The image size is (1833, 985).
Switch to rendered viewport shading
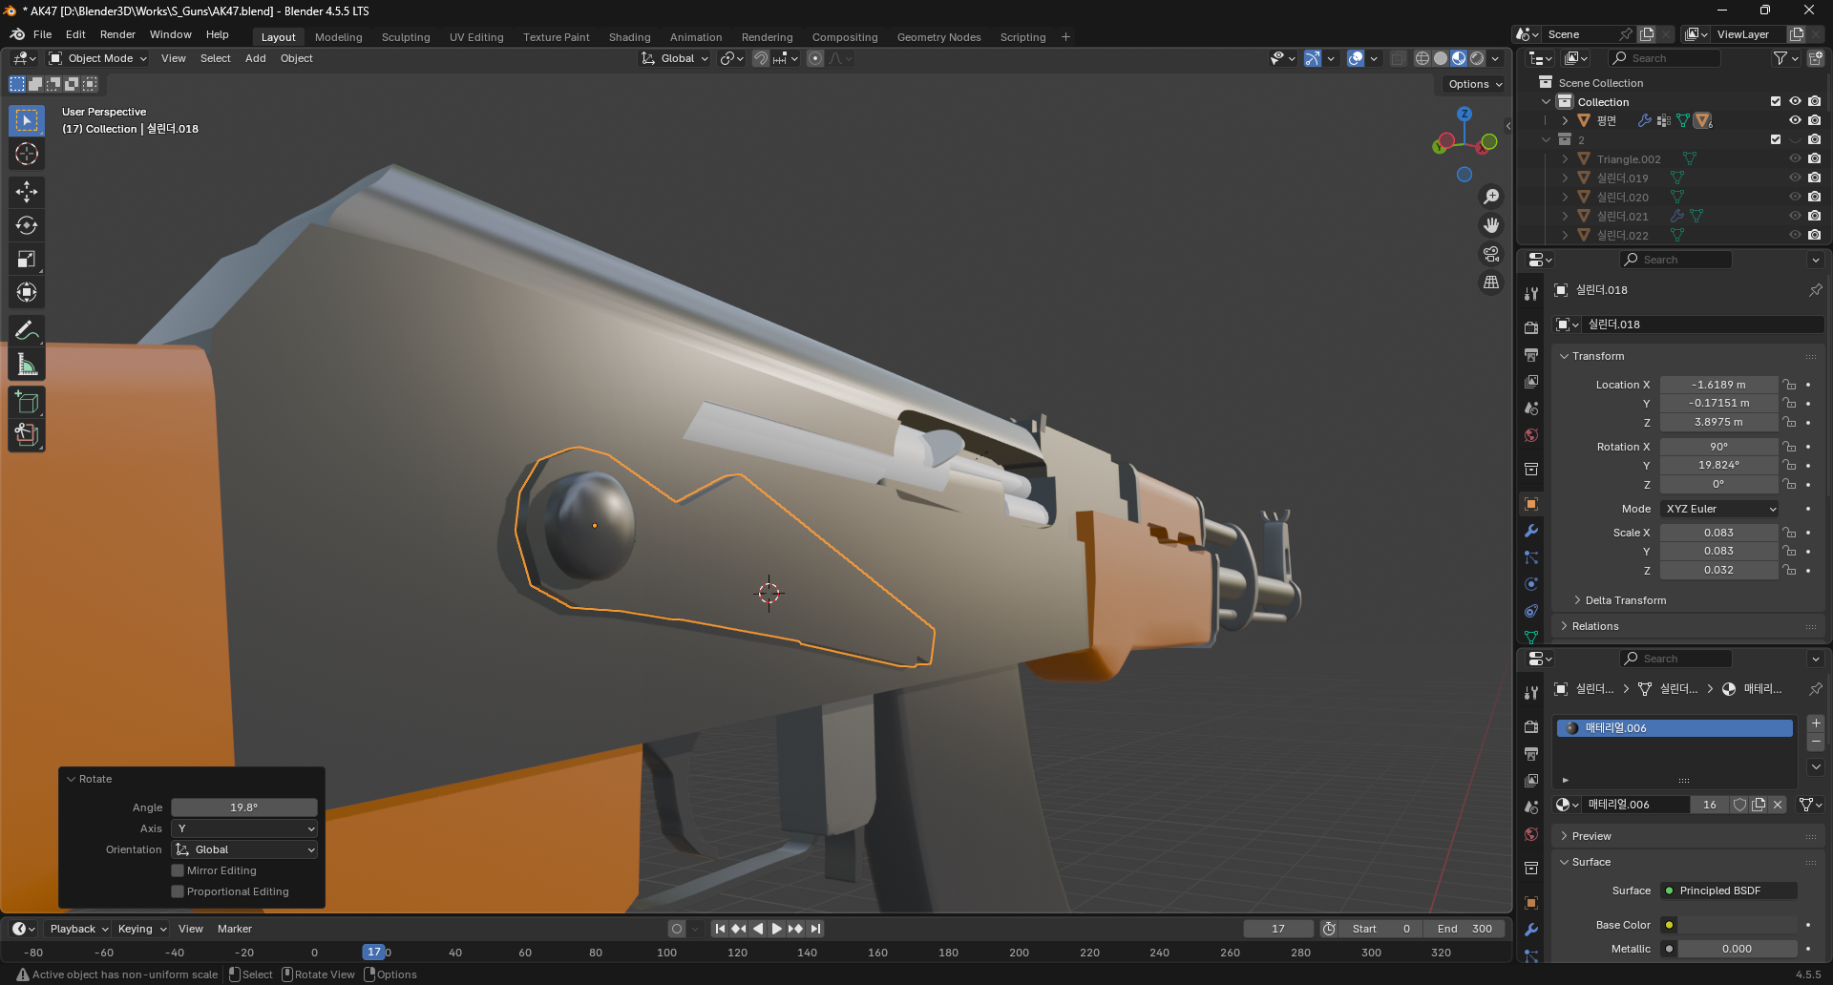[x=1477, y=58]
